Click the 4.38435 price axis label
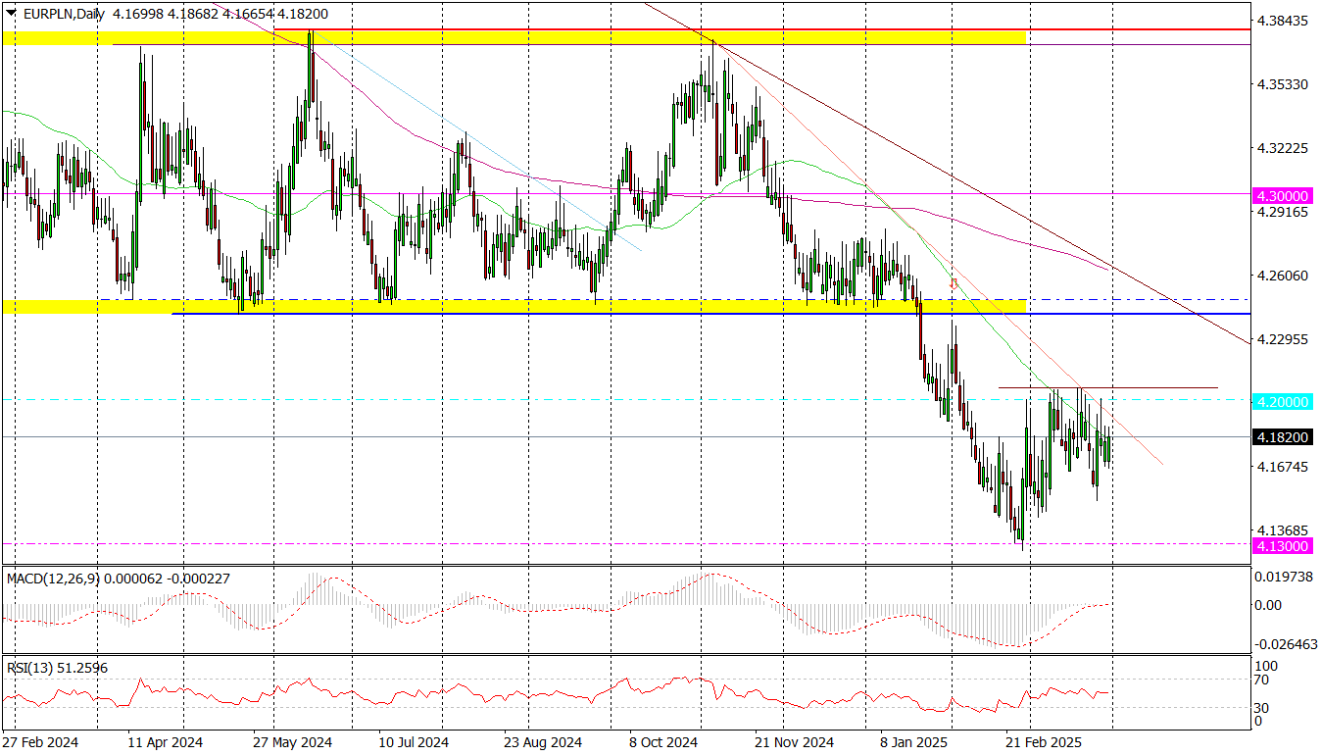Screen dimensions: 1321x756 [1283, 22]
